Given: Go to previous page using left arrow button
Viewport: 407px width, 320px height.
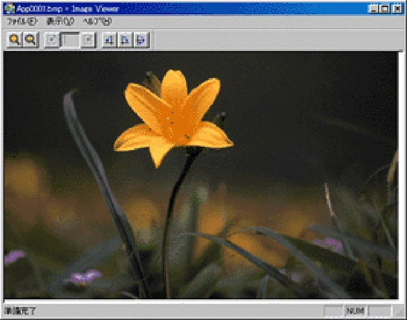Looking at the screenshot, I should [x=52, y=39].
